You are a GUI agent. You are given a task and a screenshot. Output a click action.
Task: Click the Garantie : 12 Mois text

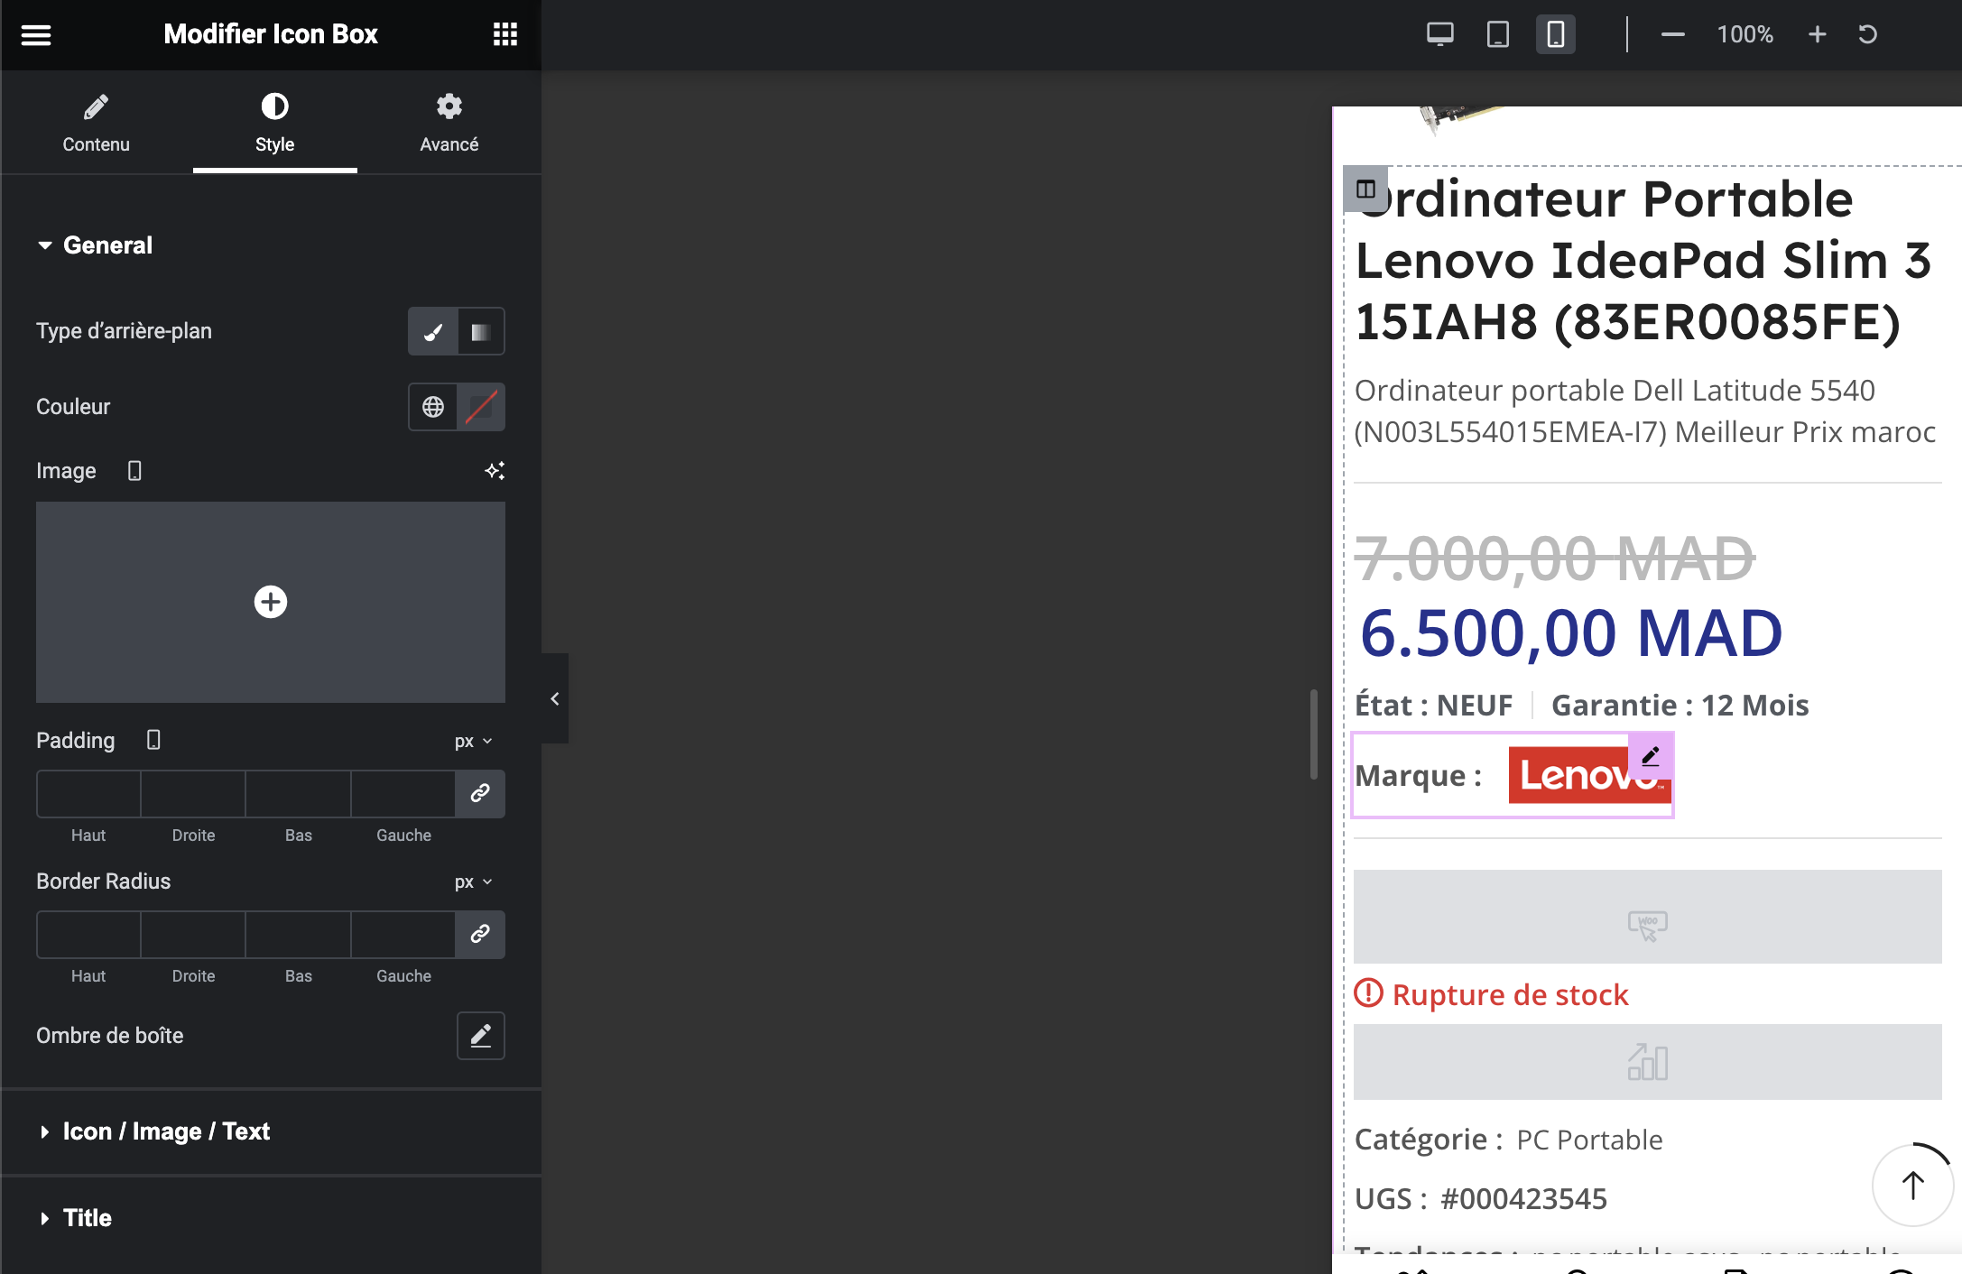(x=1680, y=705)
